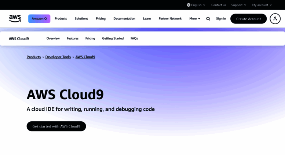Click the AWS Cloud9 subnav title
Viewport: 285px width, 155px height.
coord(19,38)
